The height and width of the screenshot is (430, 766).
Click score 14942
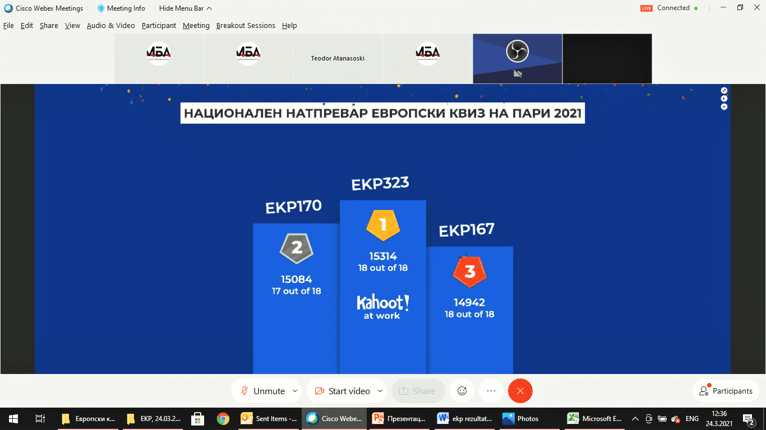pos(469,303)
